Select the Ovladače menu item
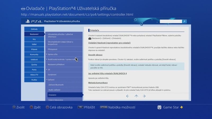This screenshot has width=212, height=119. pos(65,95)
